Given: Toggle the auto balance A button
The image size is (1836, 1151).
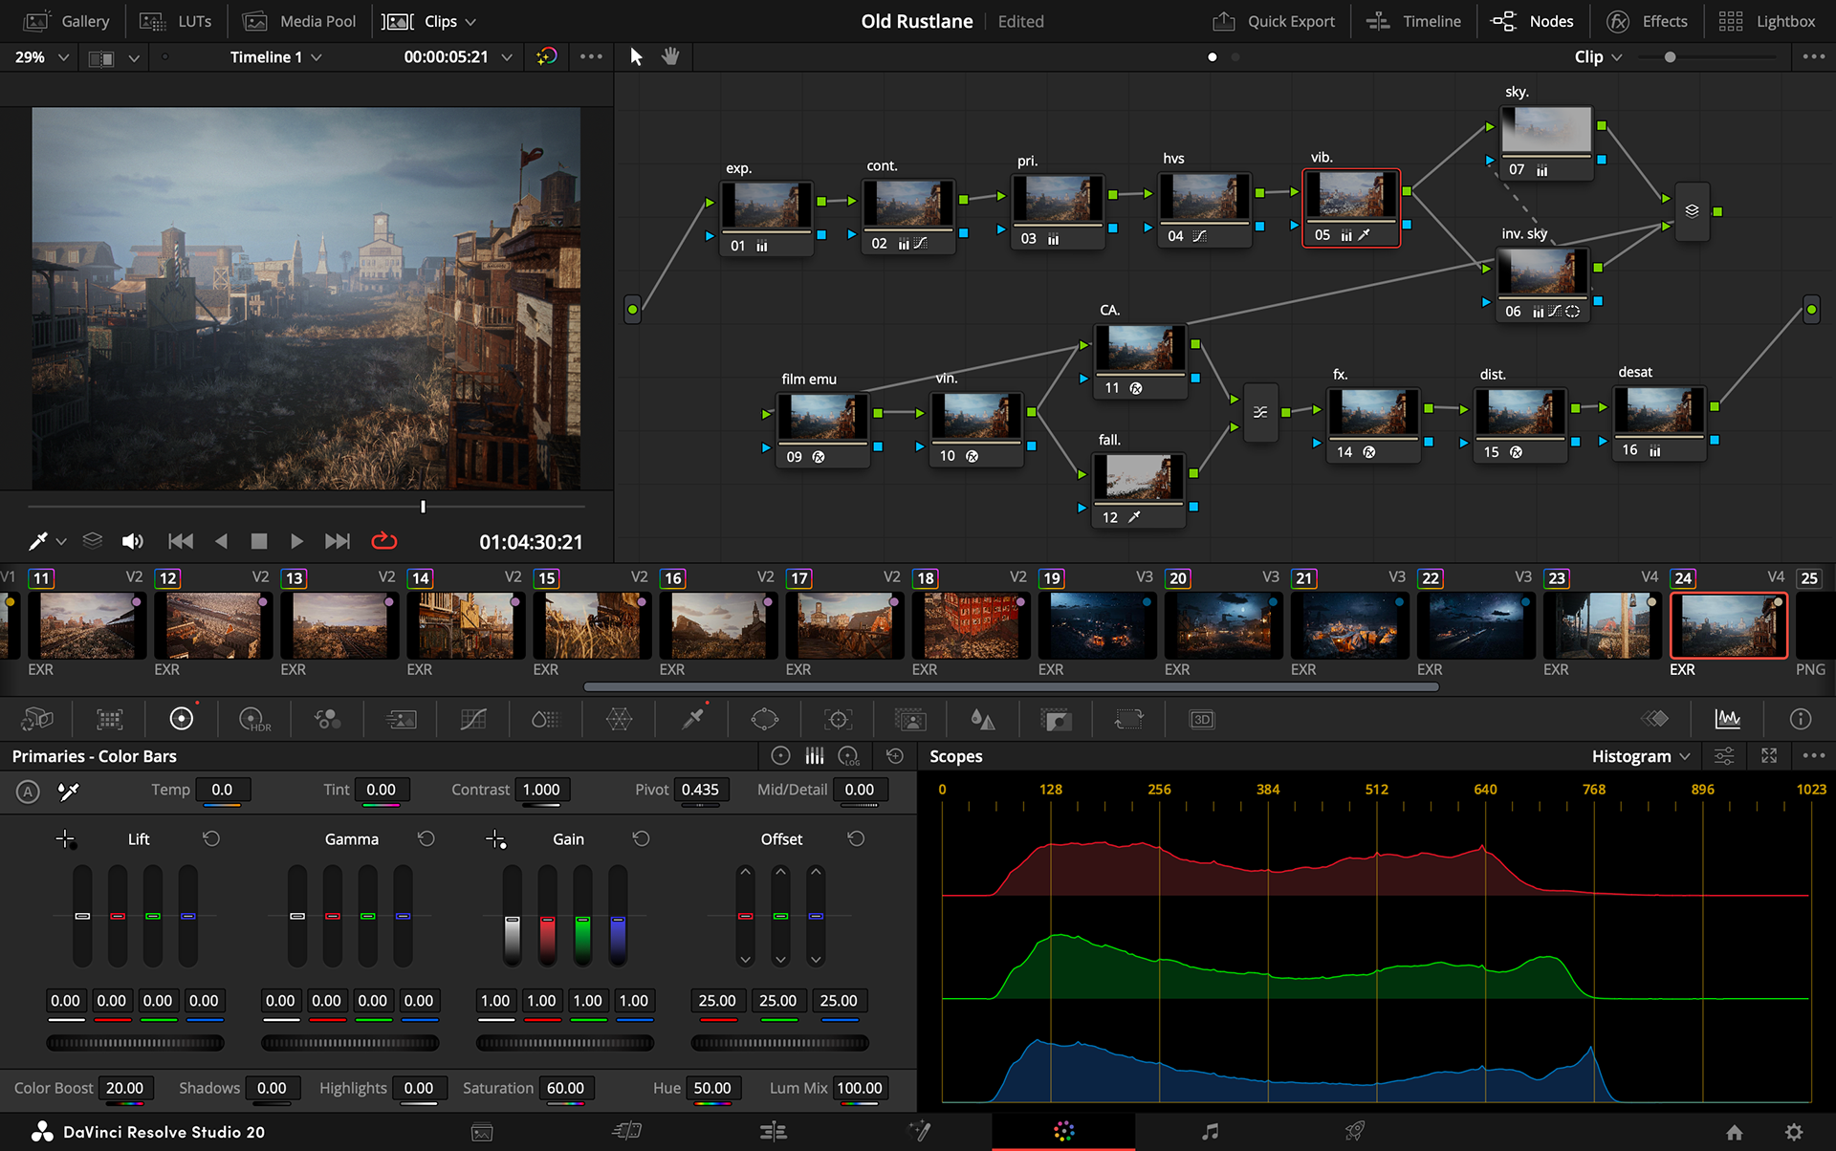Looking at the screenshot, I should click(x=28, y=791).
